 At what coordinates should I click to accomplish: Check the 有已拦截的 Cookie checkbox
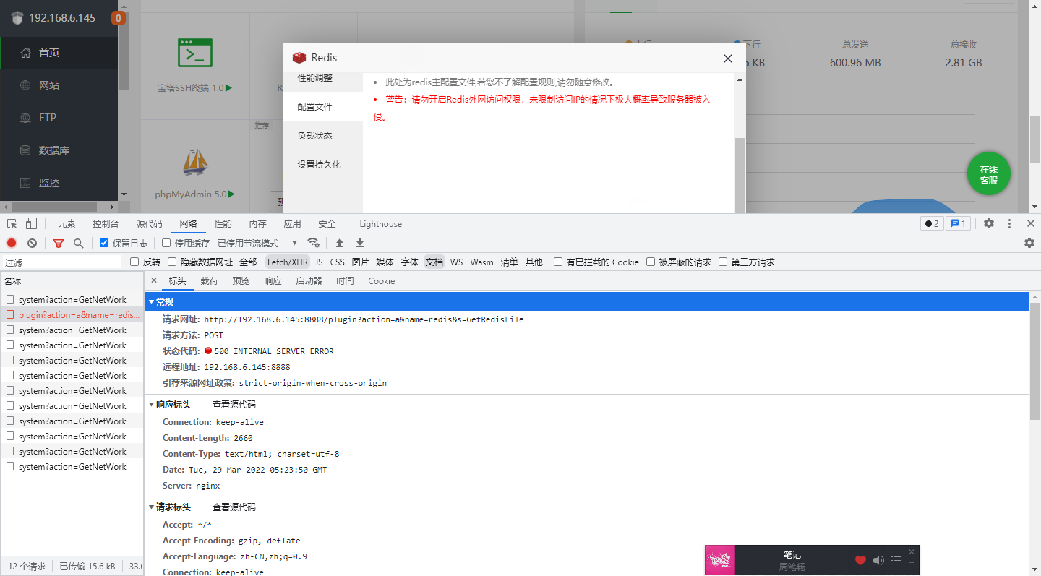558,262
